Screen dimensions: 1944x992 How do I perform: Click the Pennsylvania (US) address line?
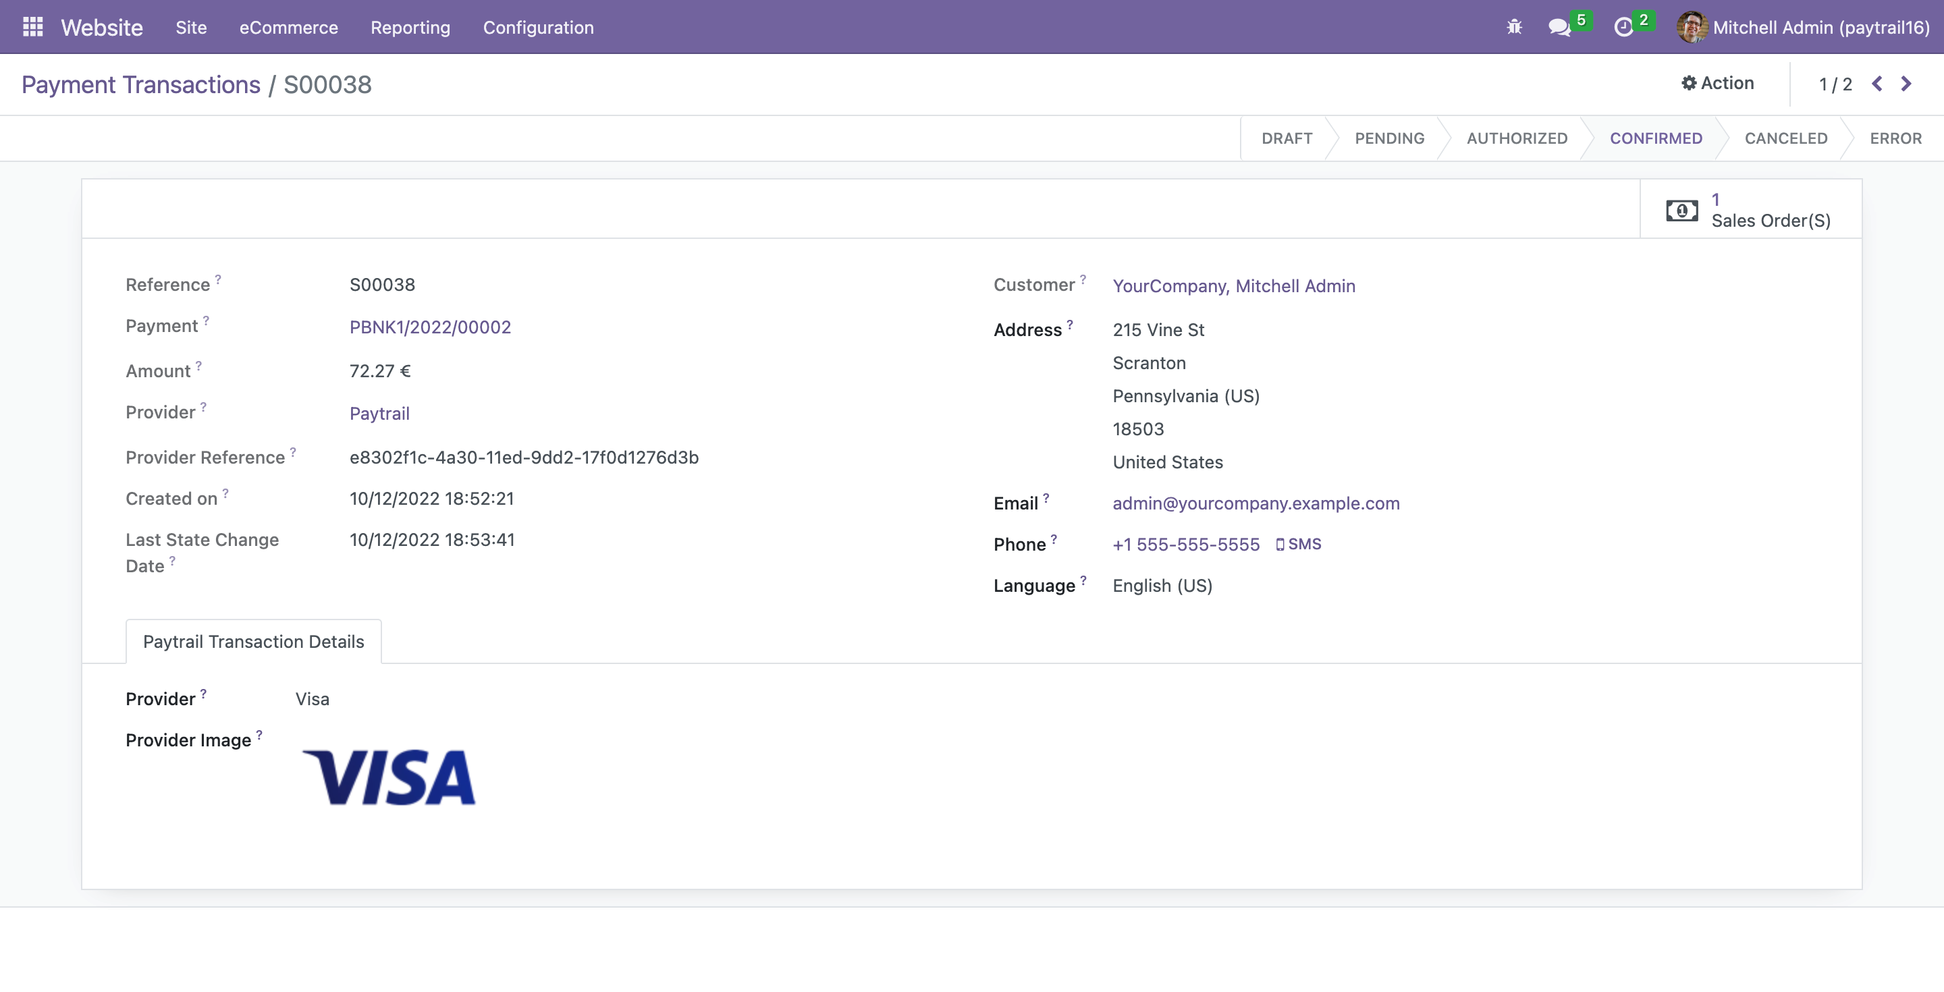[x=1185, y=396]
